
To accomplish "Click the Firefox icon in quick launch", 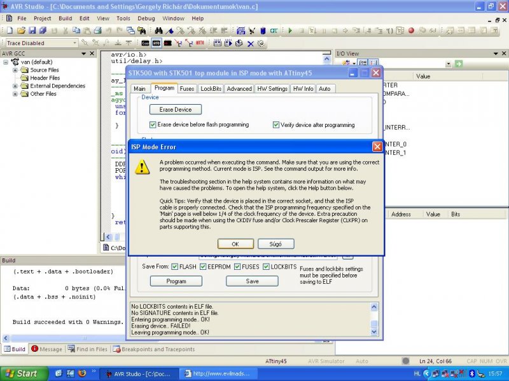I will [82, 373].
